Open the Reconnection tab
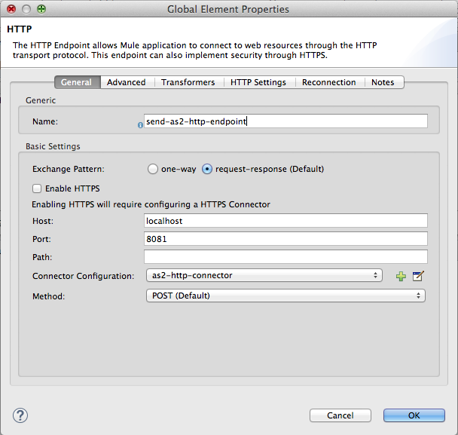Image resolution: width=458 pixels, height=435 pixels. [x=328, y=82]
